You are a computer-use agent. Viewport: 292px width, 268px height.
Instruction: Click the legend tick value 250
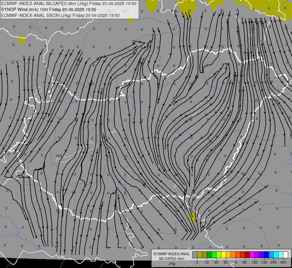coord(274,262)
